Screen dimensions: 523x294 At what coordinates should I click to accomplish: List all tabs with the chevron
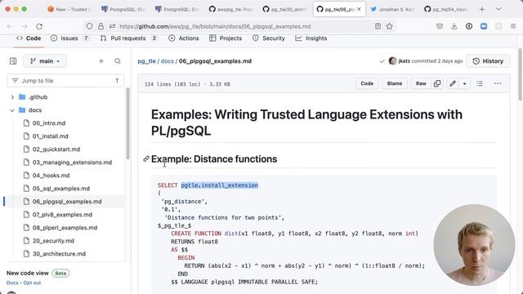(x=498, y=9)
